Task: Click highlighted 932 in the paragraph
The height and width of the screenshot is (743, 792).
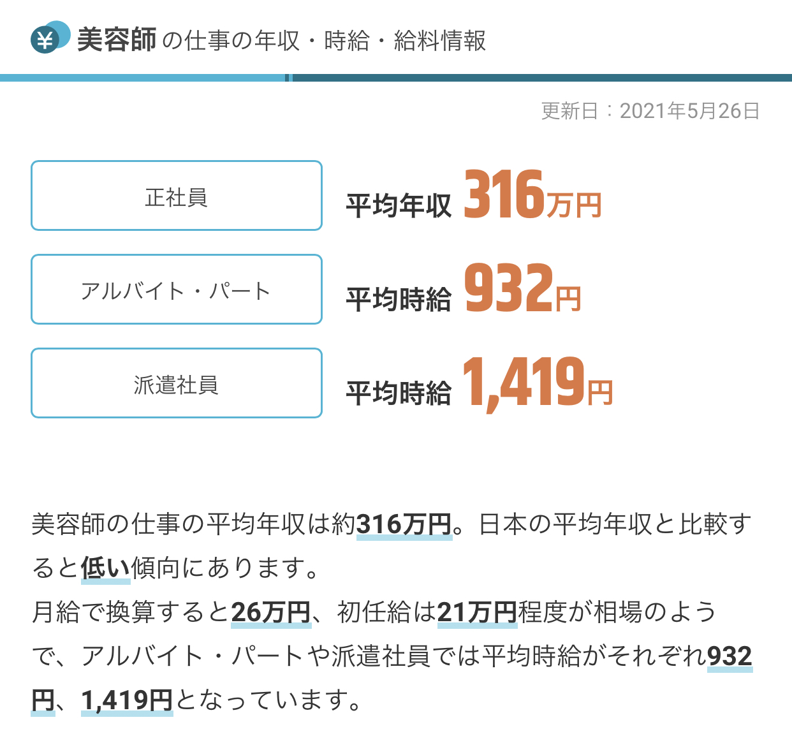Action: tap(730, 656)
